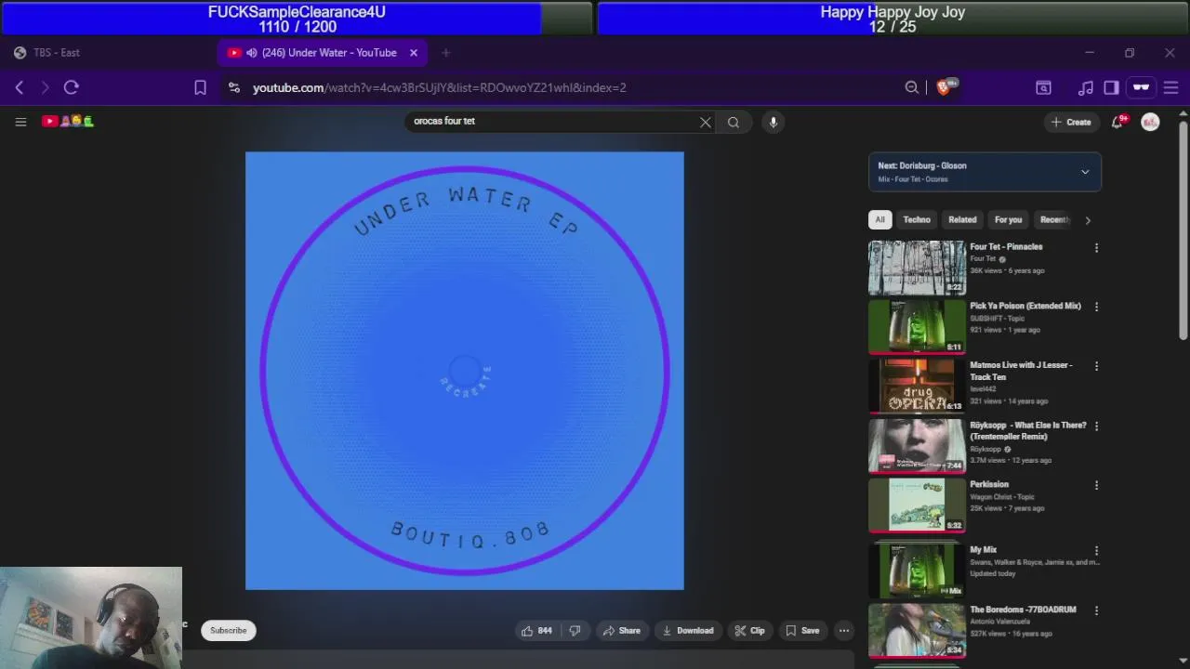
Task: Select the For you filter chip
Action: coord(1008,220)
